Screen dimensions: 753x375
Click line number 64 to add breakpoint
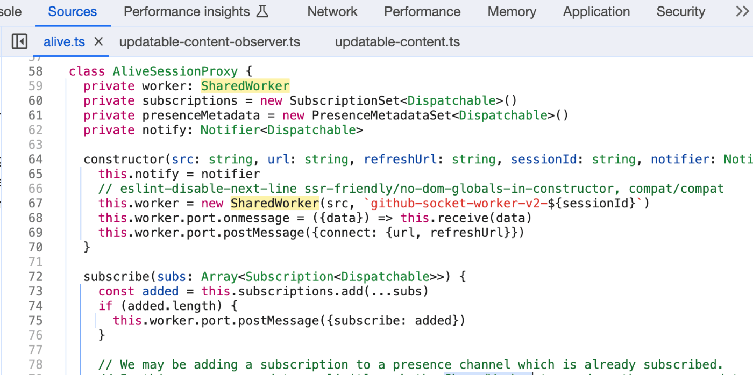point(35,159)
